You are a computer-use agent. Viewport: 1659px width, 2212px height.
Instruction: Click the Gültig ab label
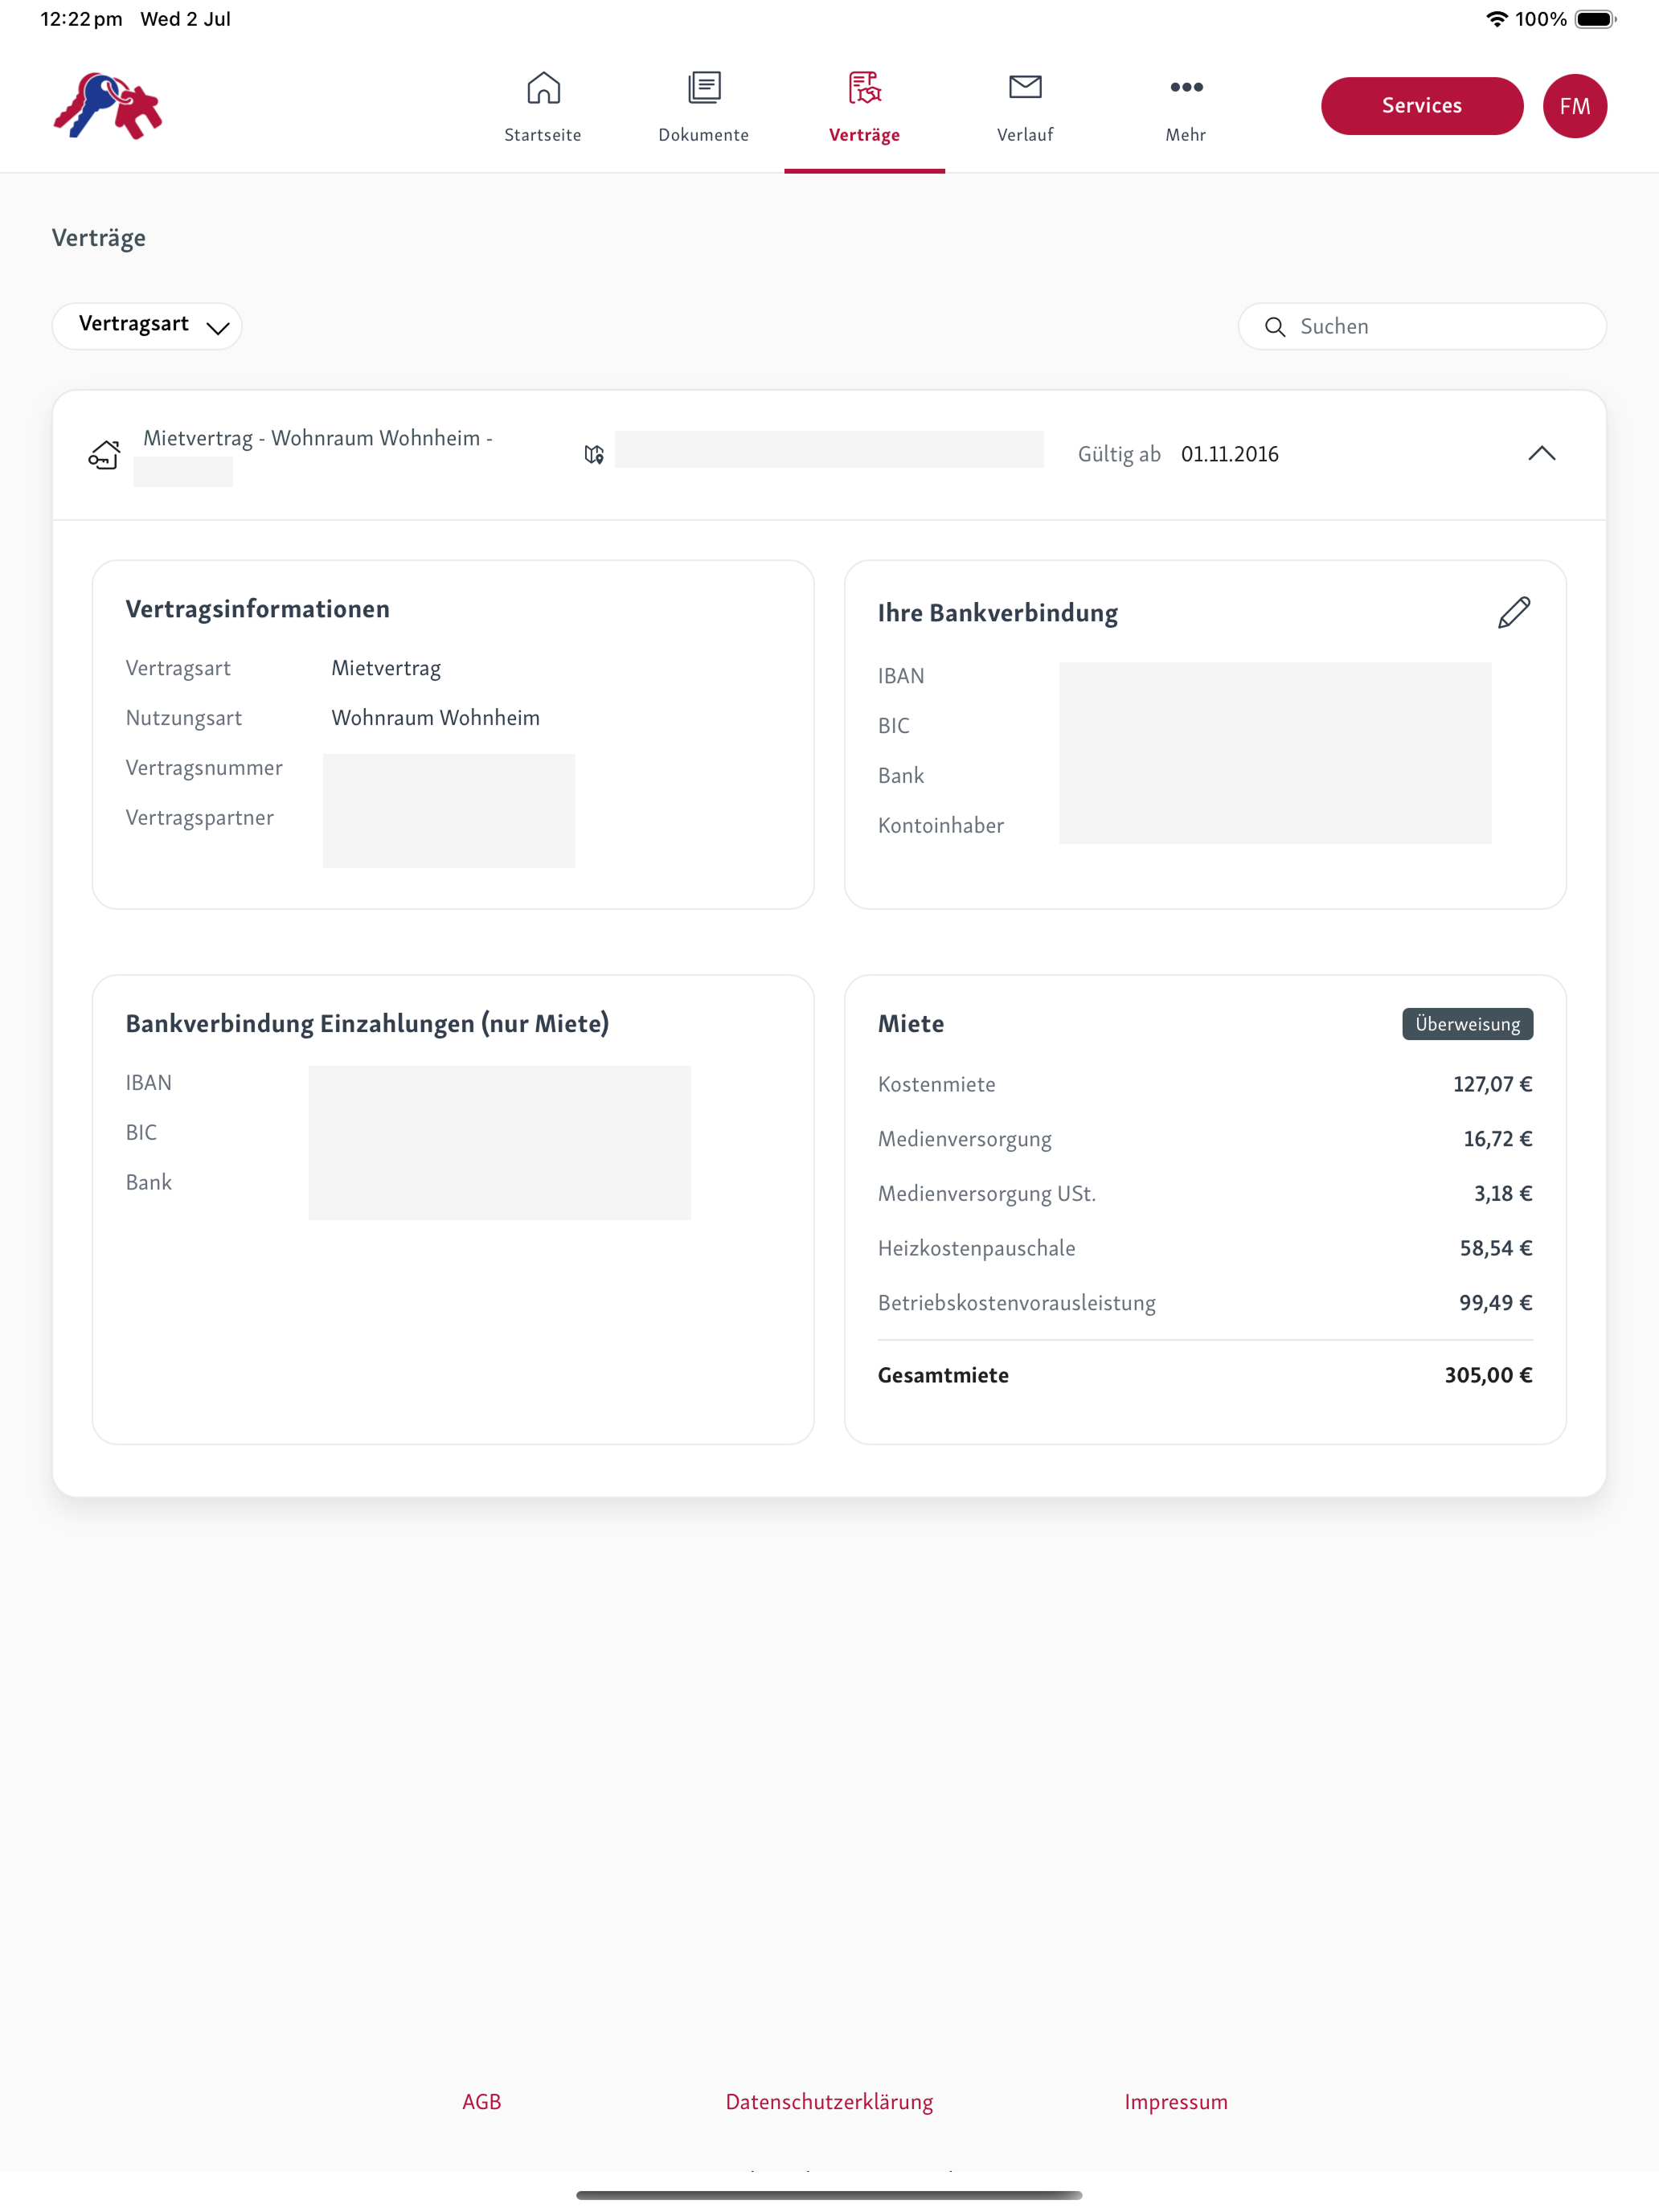click(1119, 454)
